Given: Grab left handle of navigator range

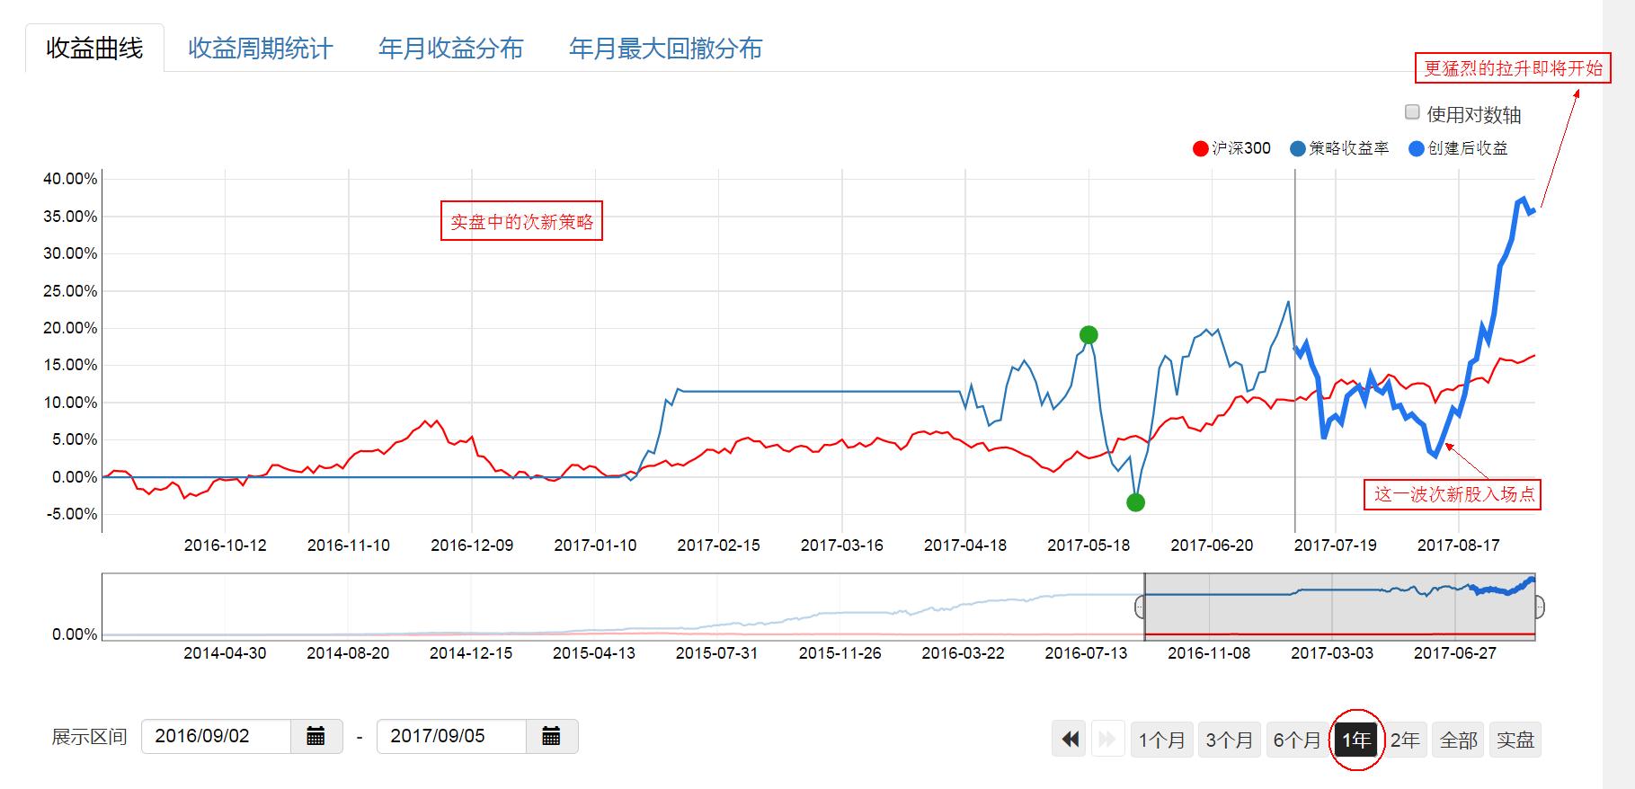Looking at the screenshot, I should pyautogui.click(x=1141, y=607).
